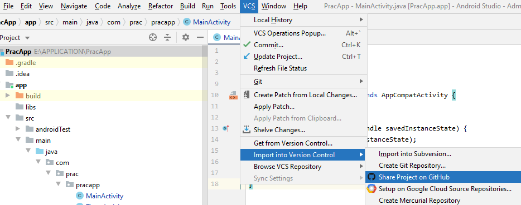Image resolution: width=521 pixels, height=205 pixels.
Task: Select the PracApp root project node
Action: click(101, 51)
